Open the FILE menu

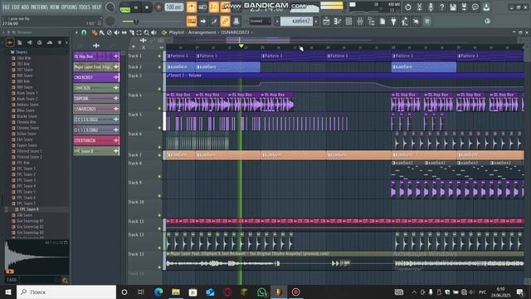[6, 7]
